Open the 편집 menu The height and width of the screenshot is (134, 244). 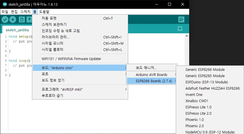pos(14,12)
